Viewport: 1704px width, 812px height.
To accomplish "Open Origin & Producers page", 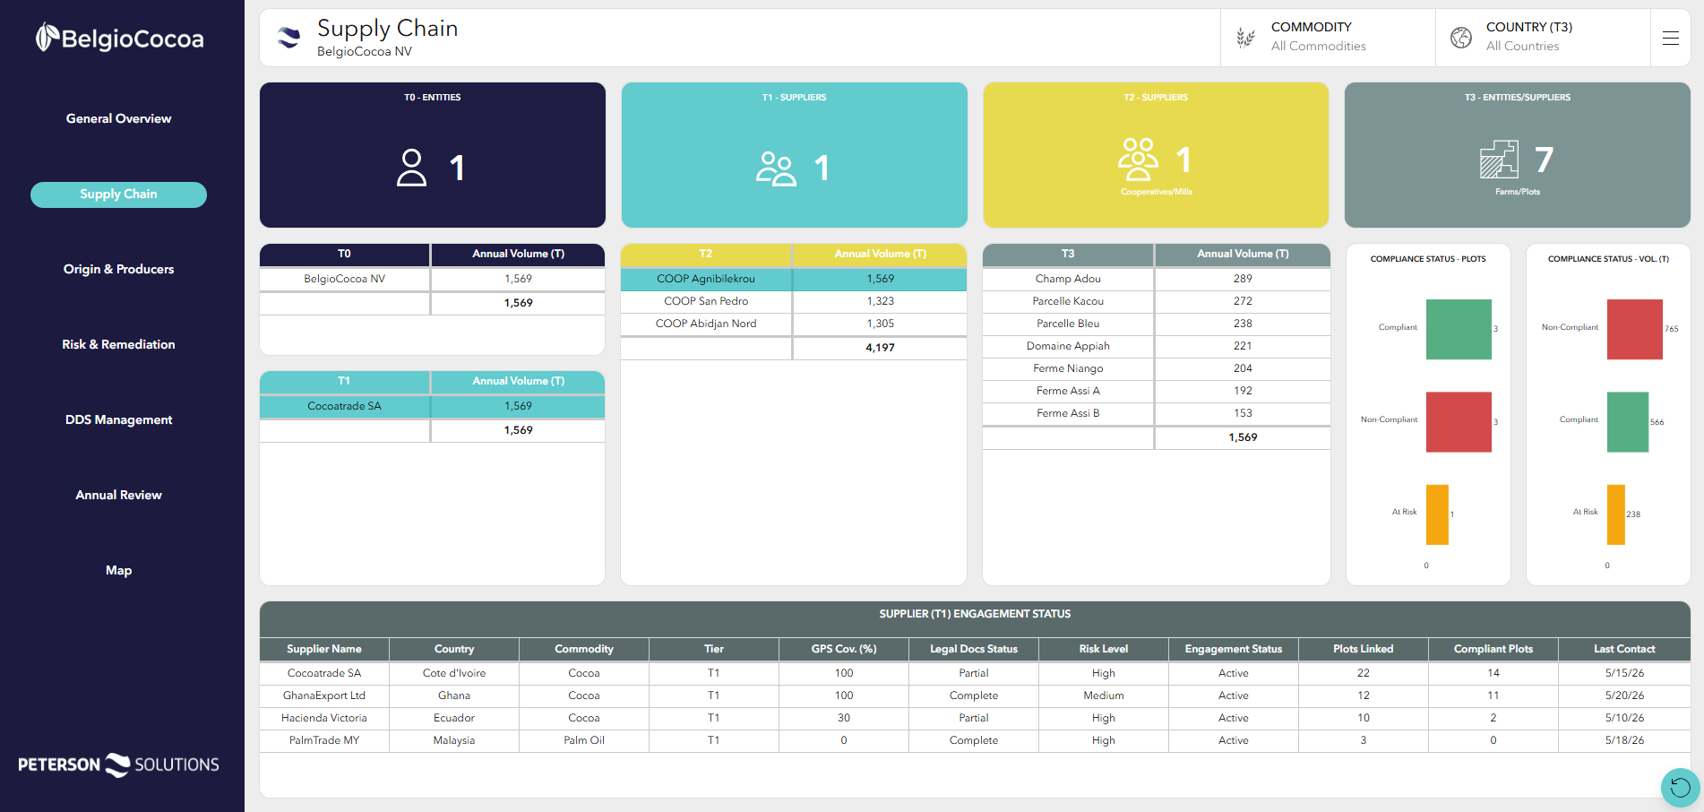I will click(118, 269).
